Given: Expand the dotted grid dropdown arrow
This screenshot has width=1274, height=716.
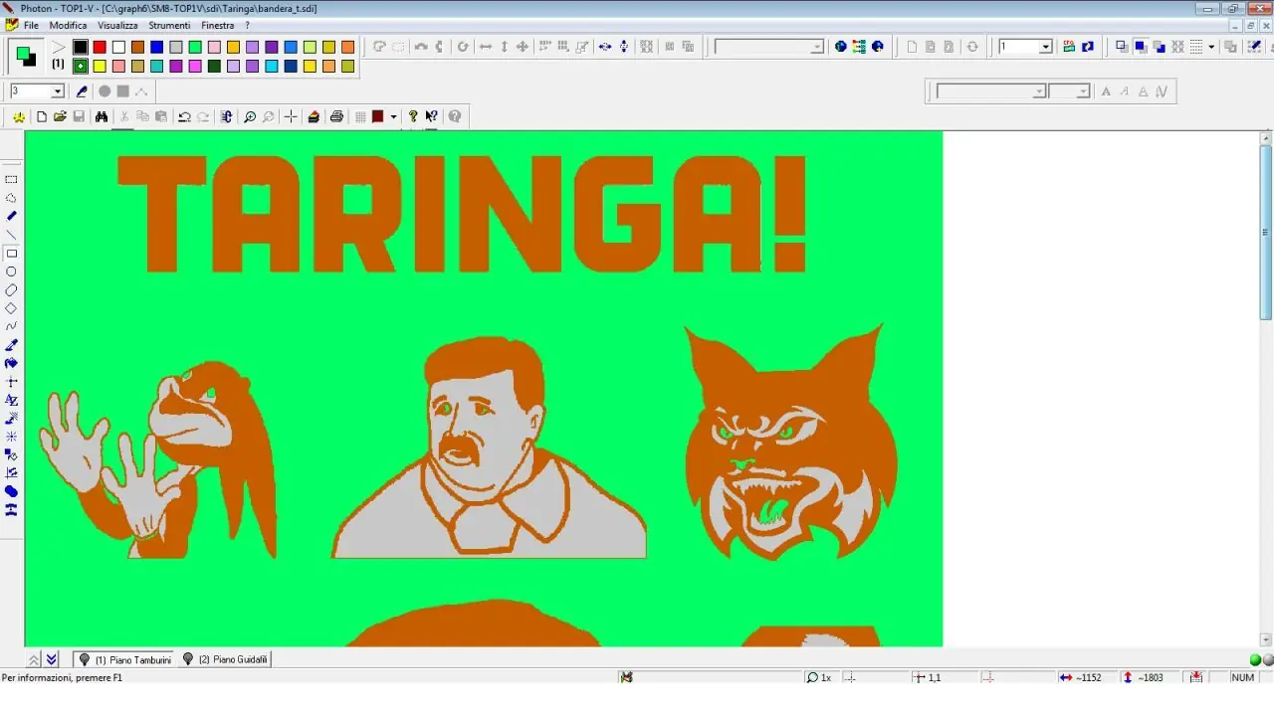Looking at the screenshot, I should [1211, 47].
